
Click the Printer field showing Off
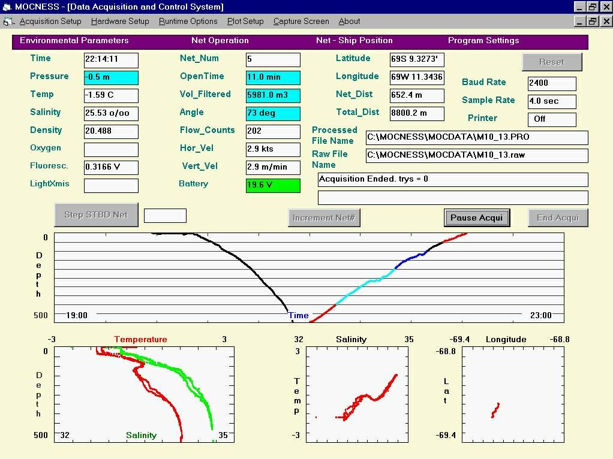(552, 119)
